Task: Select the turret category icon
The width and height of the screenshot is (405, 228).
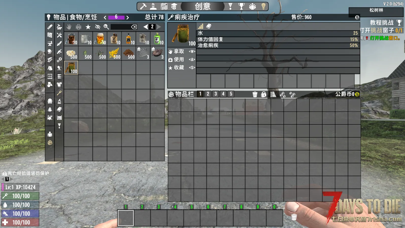Action: [59, 68]
